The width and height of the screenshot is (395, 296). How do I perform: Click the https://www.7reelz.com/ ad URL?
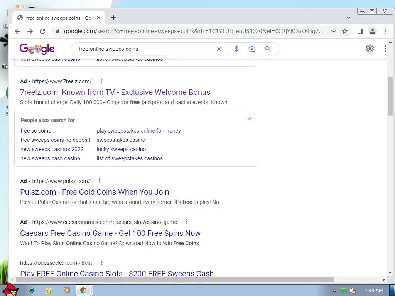[x=62, y=81]
